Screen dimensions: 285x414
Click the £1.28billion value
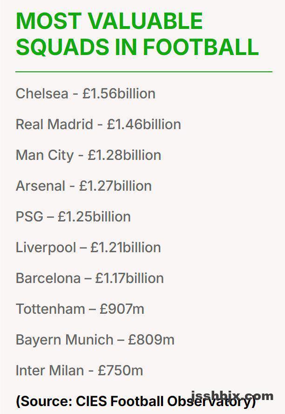point(124,155)
